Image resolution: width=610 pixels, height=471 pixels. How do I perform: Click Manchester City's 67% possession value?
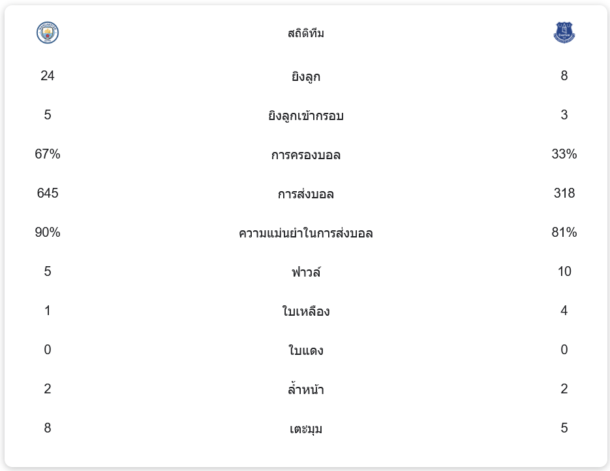pyautogui.click(x=48, y=154)
